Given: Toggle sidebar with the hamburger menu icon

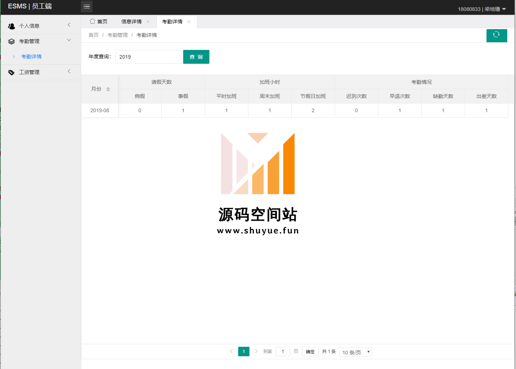Looking at the screenshot, I should (x=87, y=7).
